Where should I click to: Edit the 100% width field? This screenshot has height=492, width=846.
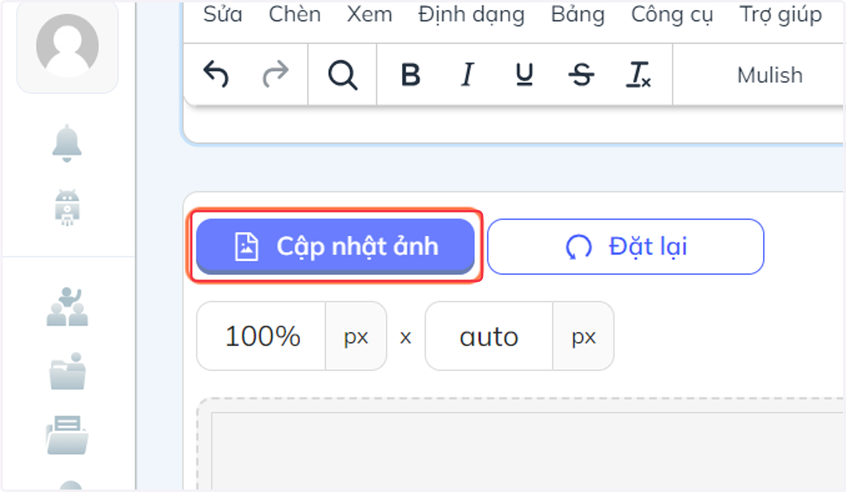pyautogui.click(x=262, y=336)
